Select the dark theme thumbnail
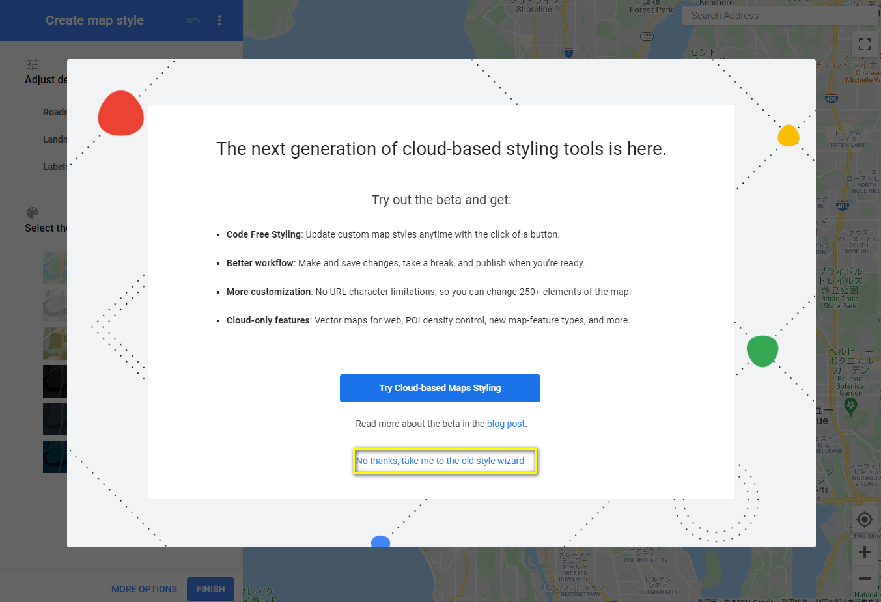 55,381
